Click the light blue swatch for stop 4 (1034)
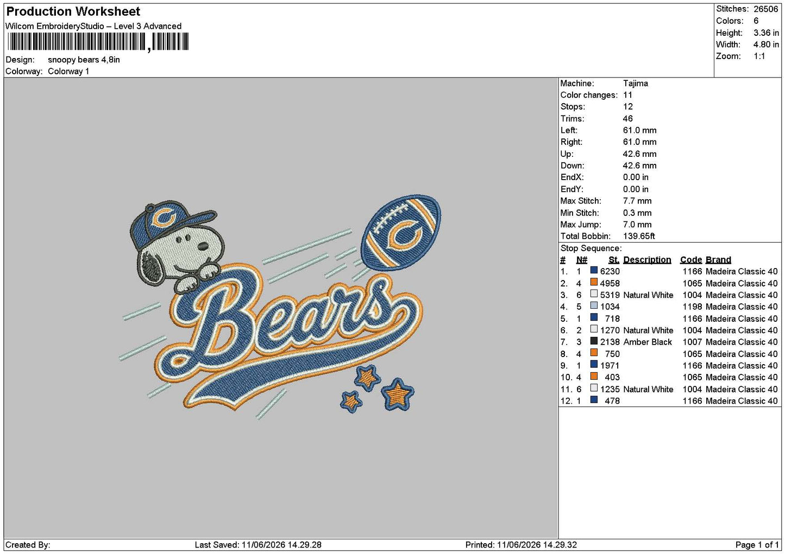The image size is (785, 554). pos(594,305)
